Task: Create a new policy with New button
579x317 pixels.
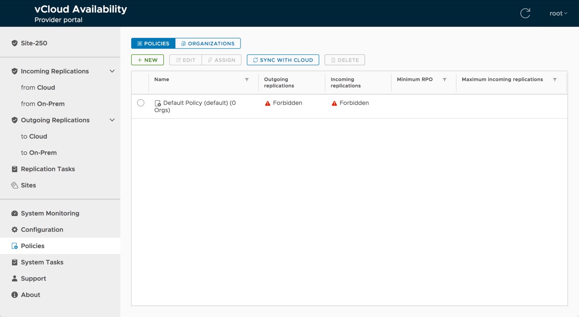Action: coord(147,60)
